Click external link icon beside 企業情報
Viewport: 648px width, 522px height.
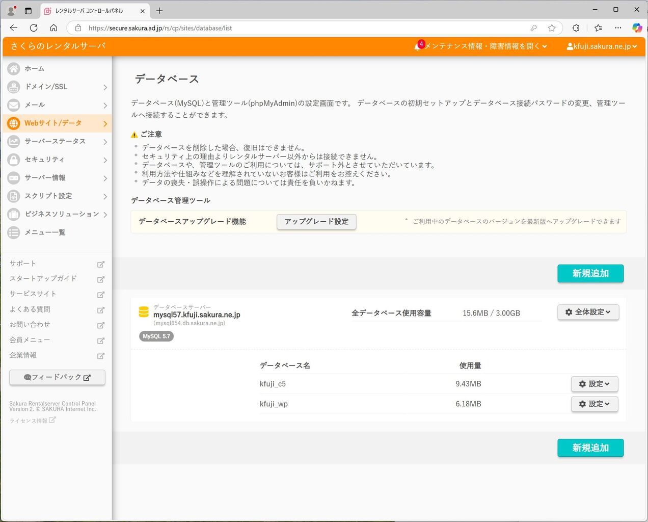click(101, 356)
